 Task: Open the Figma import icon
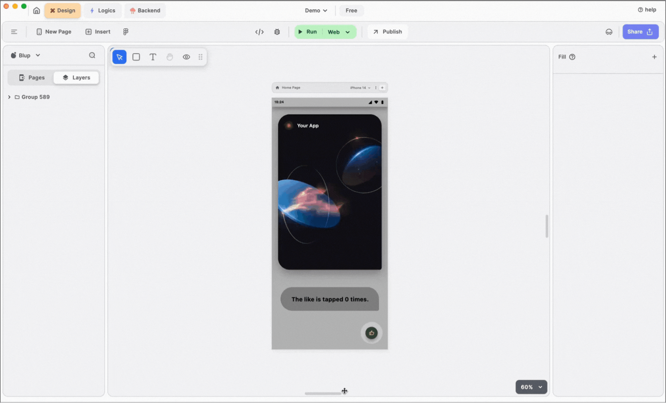126,32
